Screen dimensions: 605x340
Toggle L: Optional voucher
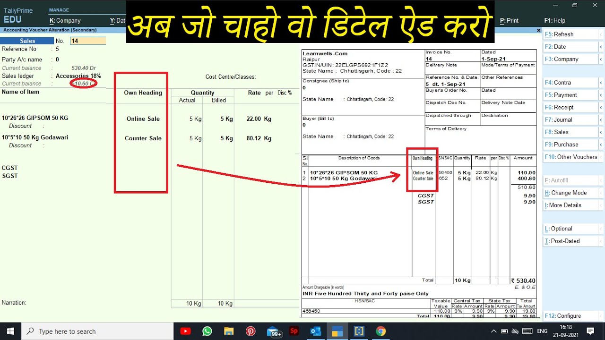[x=570, y=229]
